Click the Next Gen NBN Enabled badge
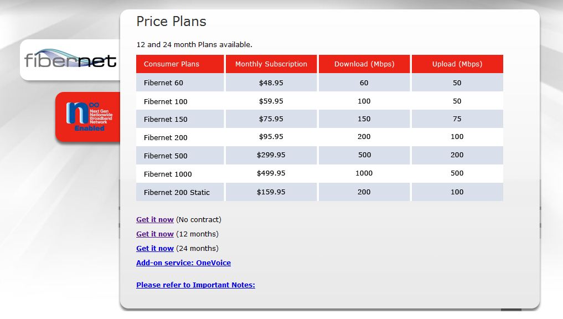The height and width of the screenshot is (319, 563). 89,117
